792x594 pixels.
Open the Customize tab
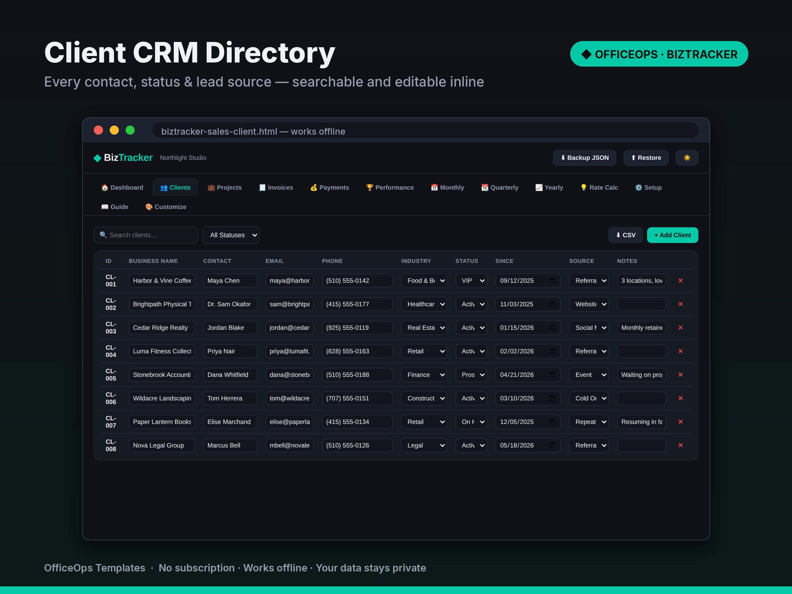(166, 207)
